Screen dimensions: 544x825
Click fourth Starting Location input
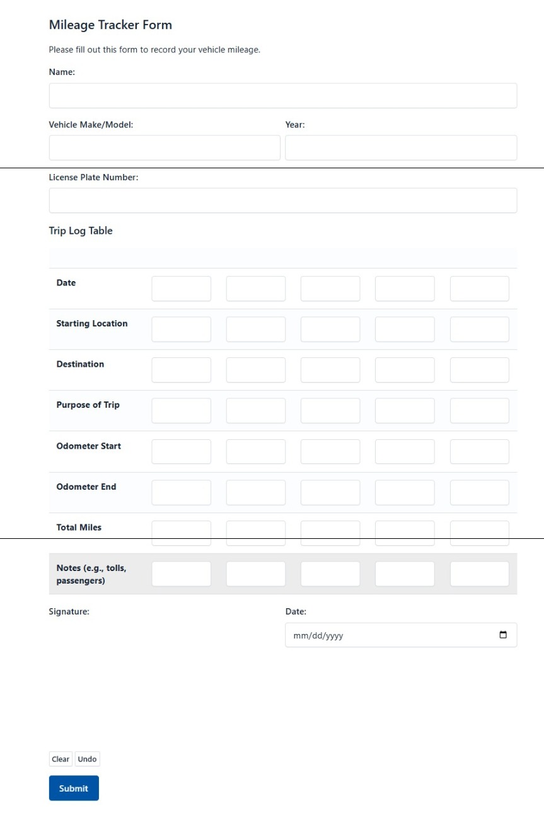tap(405, 329)
